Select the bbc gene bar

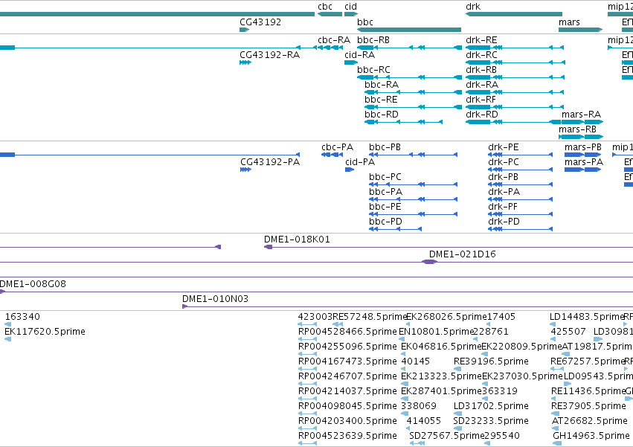click(x=409, y=30)
